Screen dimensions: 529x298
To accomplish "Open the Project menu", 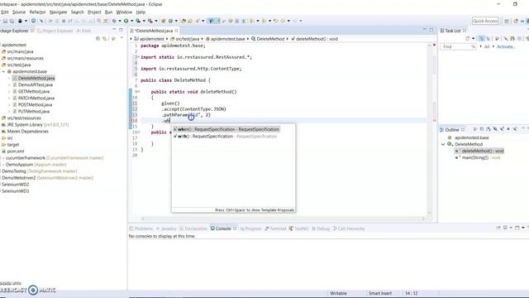I will [94, 12].
